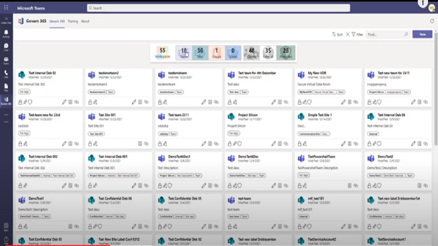Open Collab One app in the sidebar
438x246 pixels.
click(x=6, y=20)
